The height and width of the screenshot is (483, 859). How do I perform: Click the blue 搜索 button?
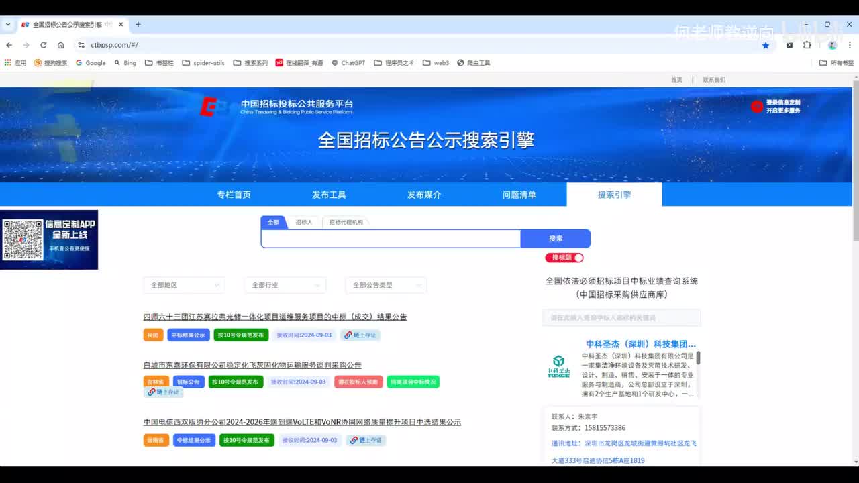[556, 239]
